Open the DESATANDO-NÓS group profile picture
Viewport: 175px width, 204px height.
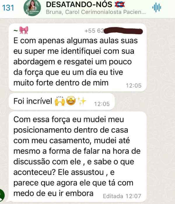(32, 8)
